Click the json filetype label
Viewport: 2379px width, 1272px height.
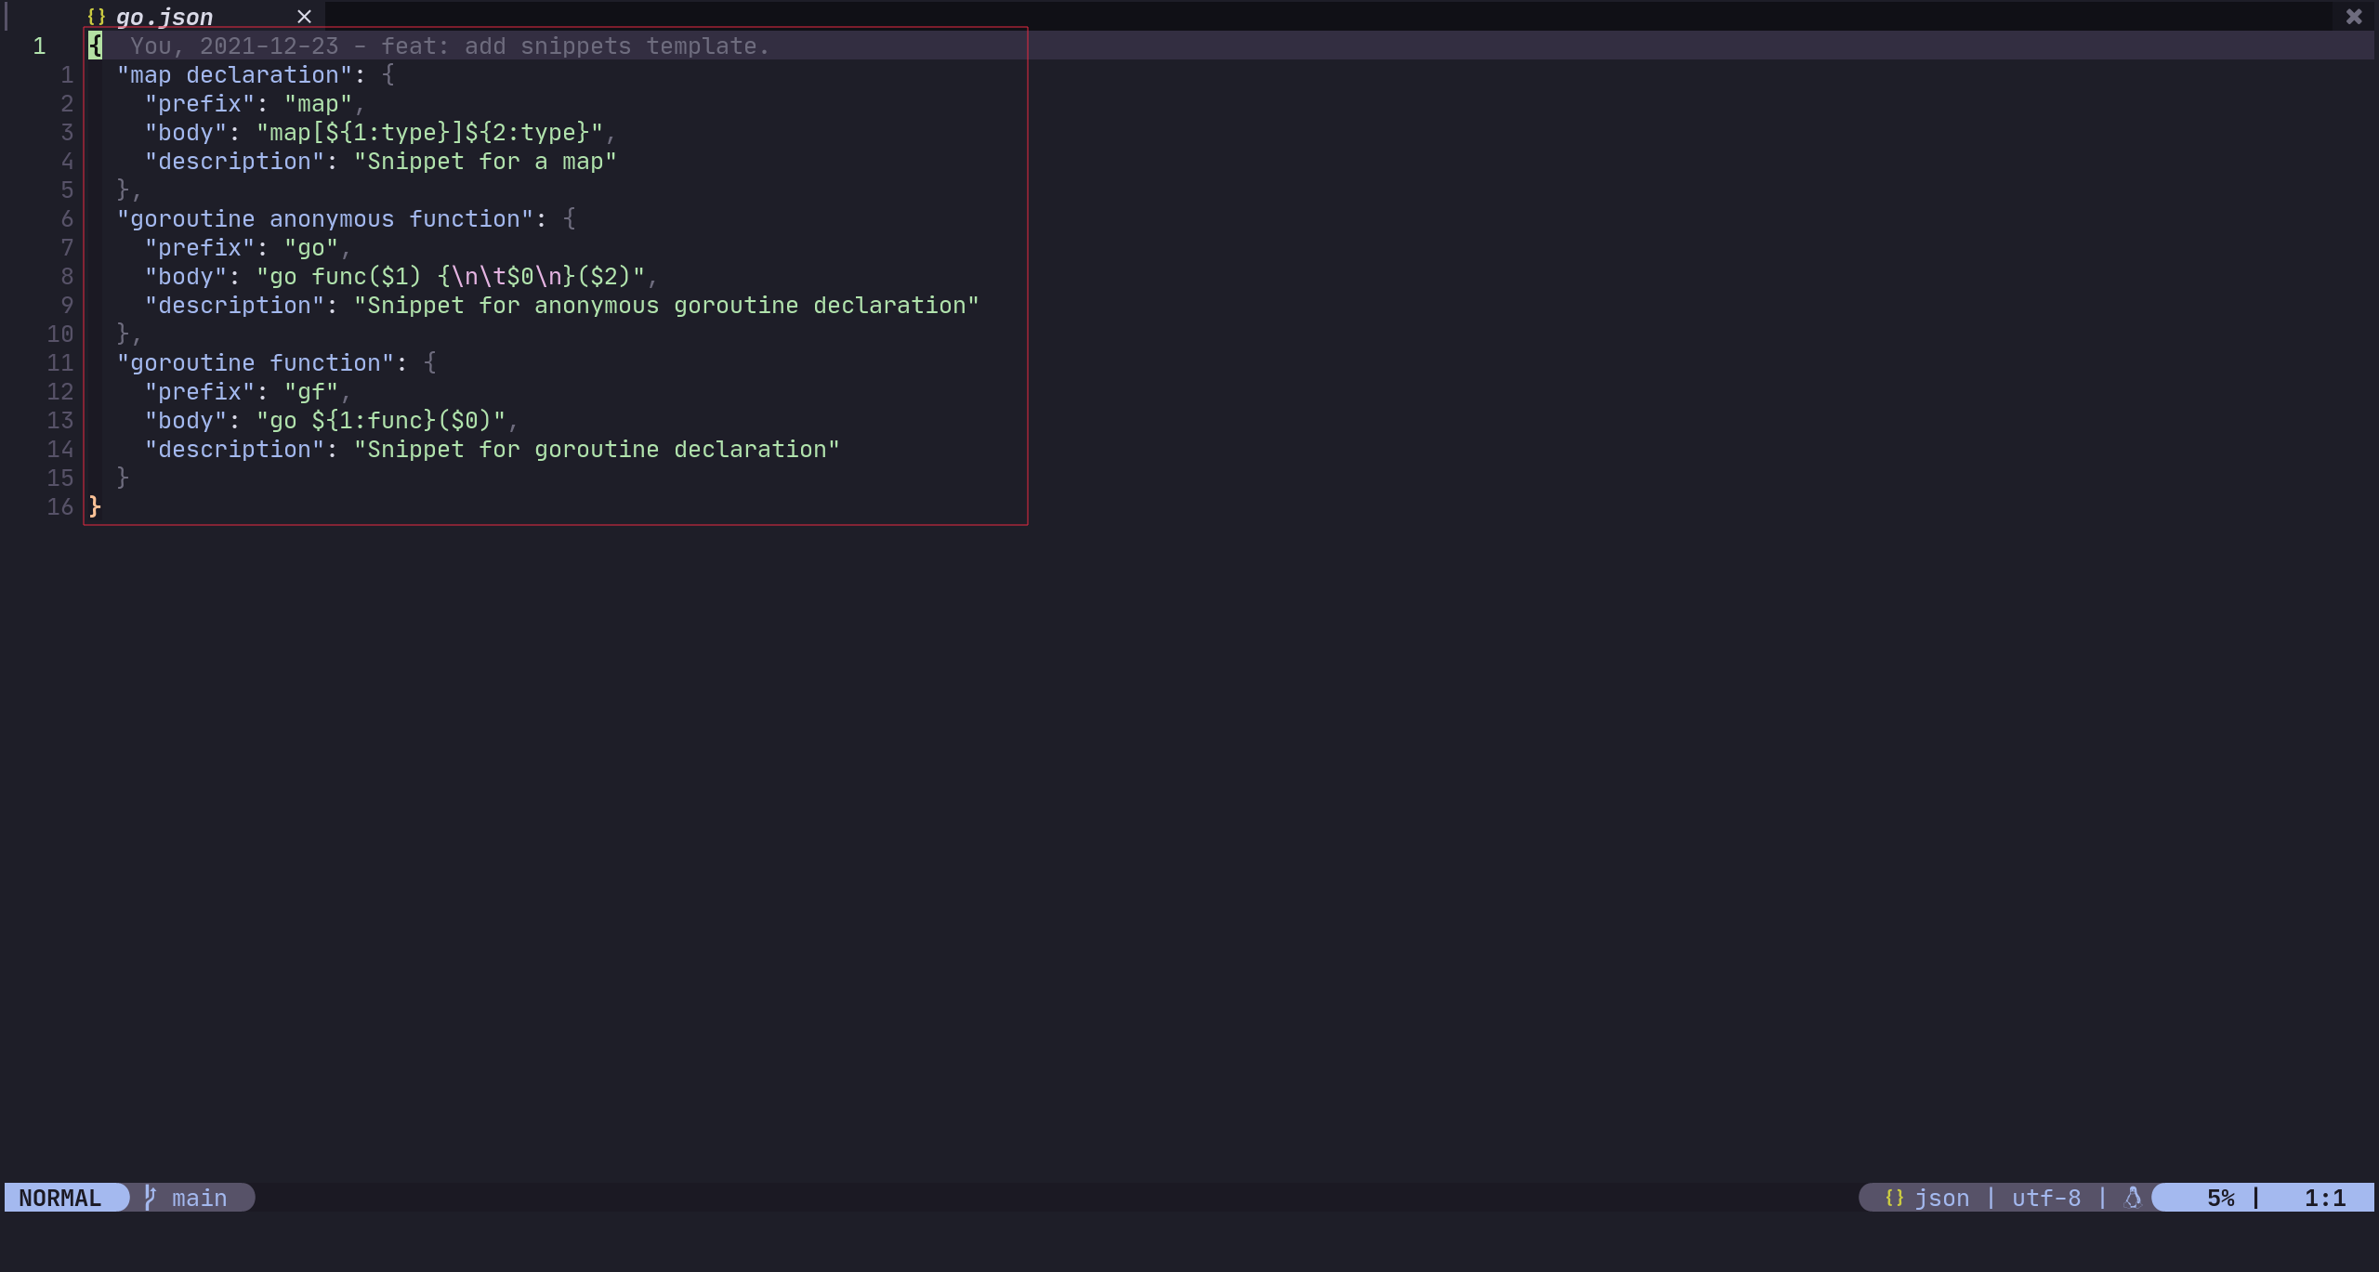tap(1942, 1198)
